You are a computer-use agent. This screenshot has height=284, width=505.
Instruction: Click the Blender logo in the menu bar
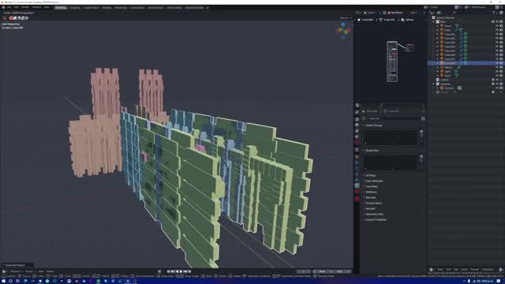3,7
